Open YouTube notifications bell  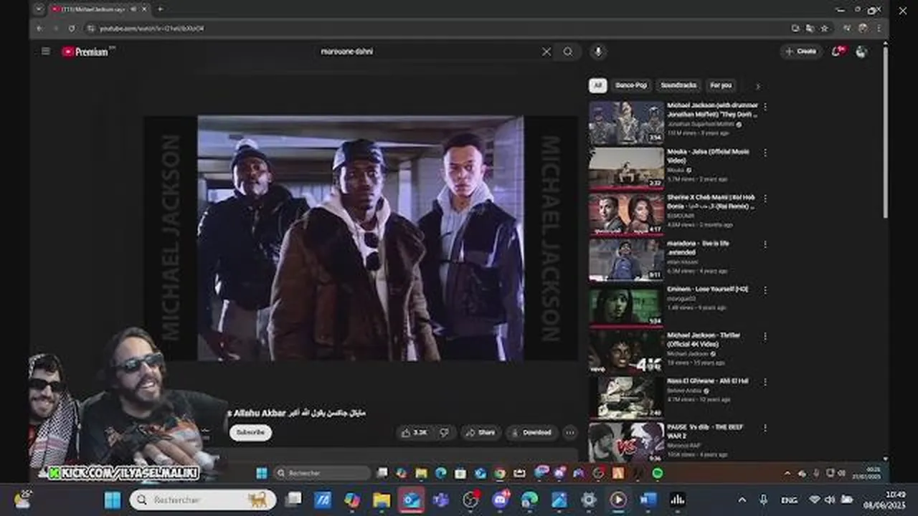click(837, 52)
